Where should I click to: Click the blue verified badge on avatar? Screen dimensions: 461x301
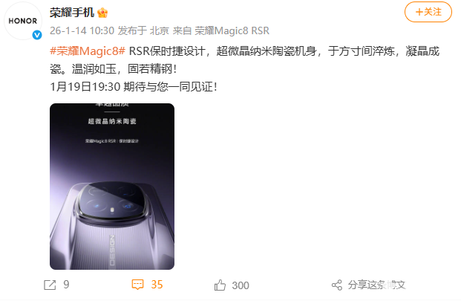click(x=37, y=35)
